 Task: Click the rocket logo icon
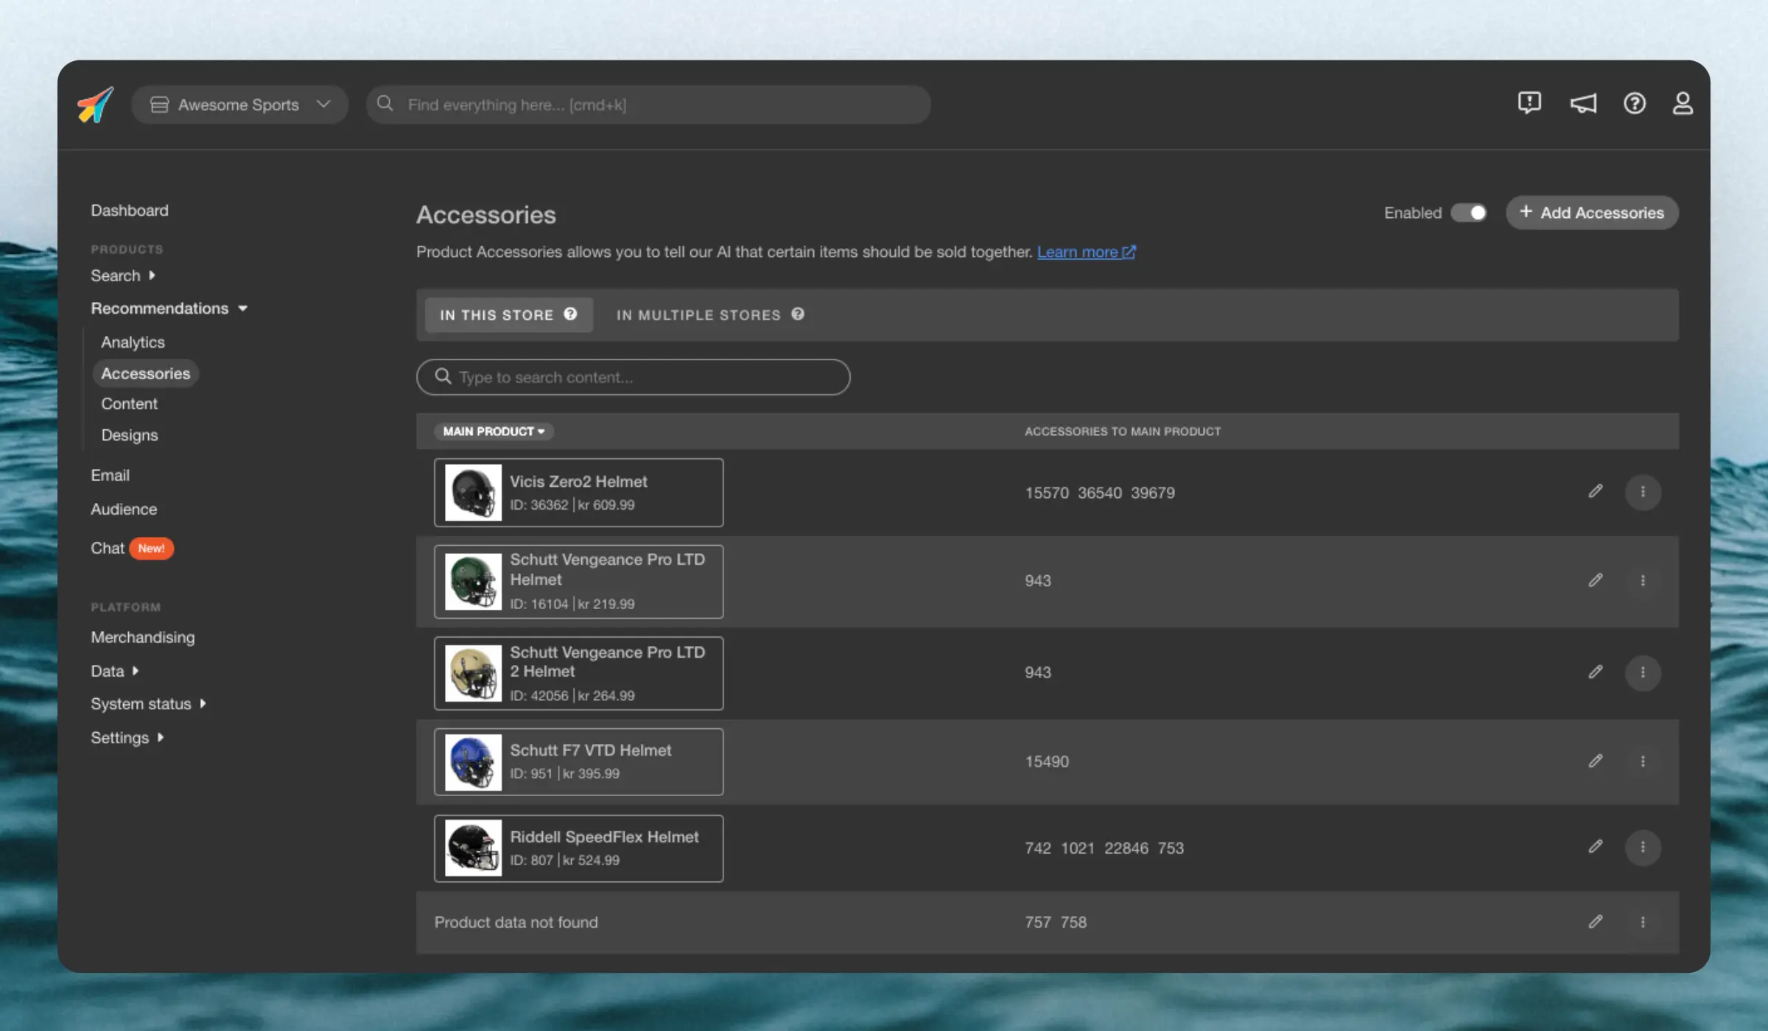[x=96, y=105]
